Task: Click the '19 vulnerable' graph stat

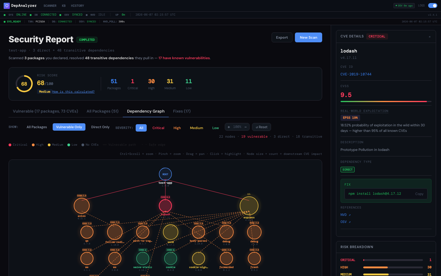Action: click(254, 137)
